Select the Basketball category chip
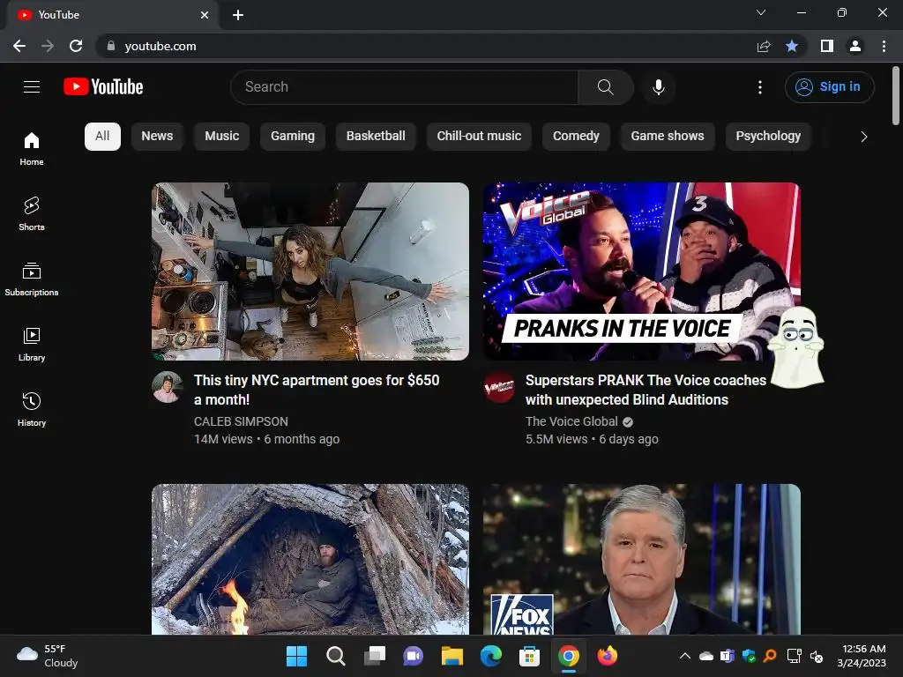The image size is (903, 677). (x=376, y=137)
